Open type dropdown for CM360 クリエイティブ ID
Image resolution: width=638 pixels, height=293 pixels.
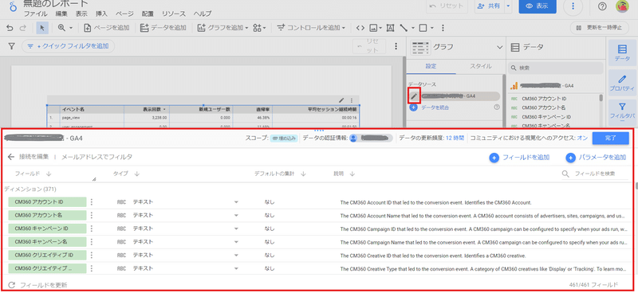235,256
